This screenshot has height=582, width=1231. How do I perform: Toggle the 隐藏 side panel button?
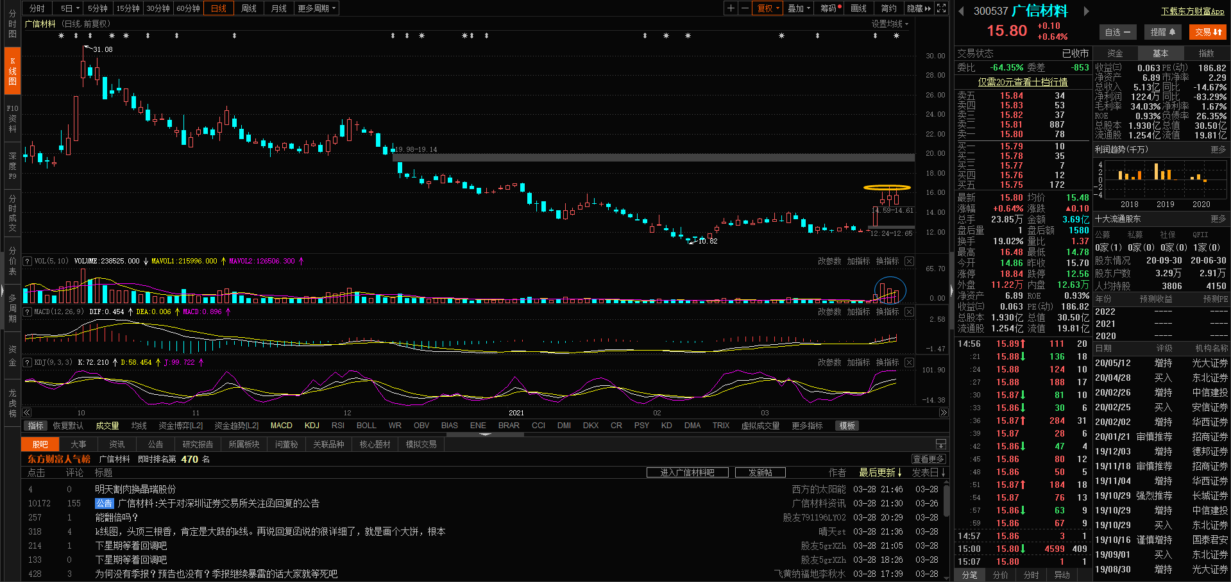point(919,8)
